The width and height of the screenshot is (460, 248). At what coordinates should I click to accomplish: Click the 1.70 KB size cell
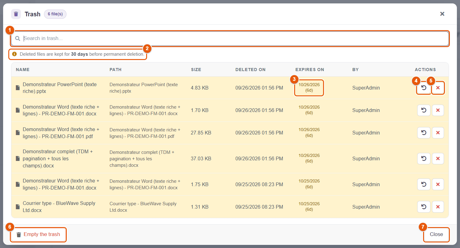tap(200, 110)
